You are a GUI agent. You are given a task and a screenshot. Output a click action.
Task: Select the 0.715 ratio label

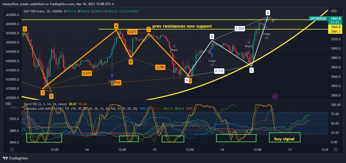[x=219, y=71]
